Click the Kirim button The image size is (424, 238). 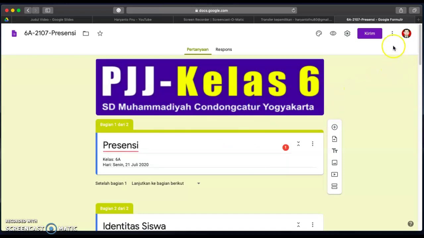[370, 33]
